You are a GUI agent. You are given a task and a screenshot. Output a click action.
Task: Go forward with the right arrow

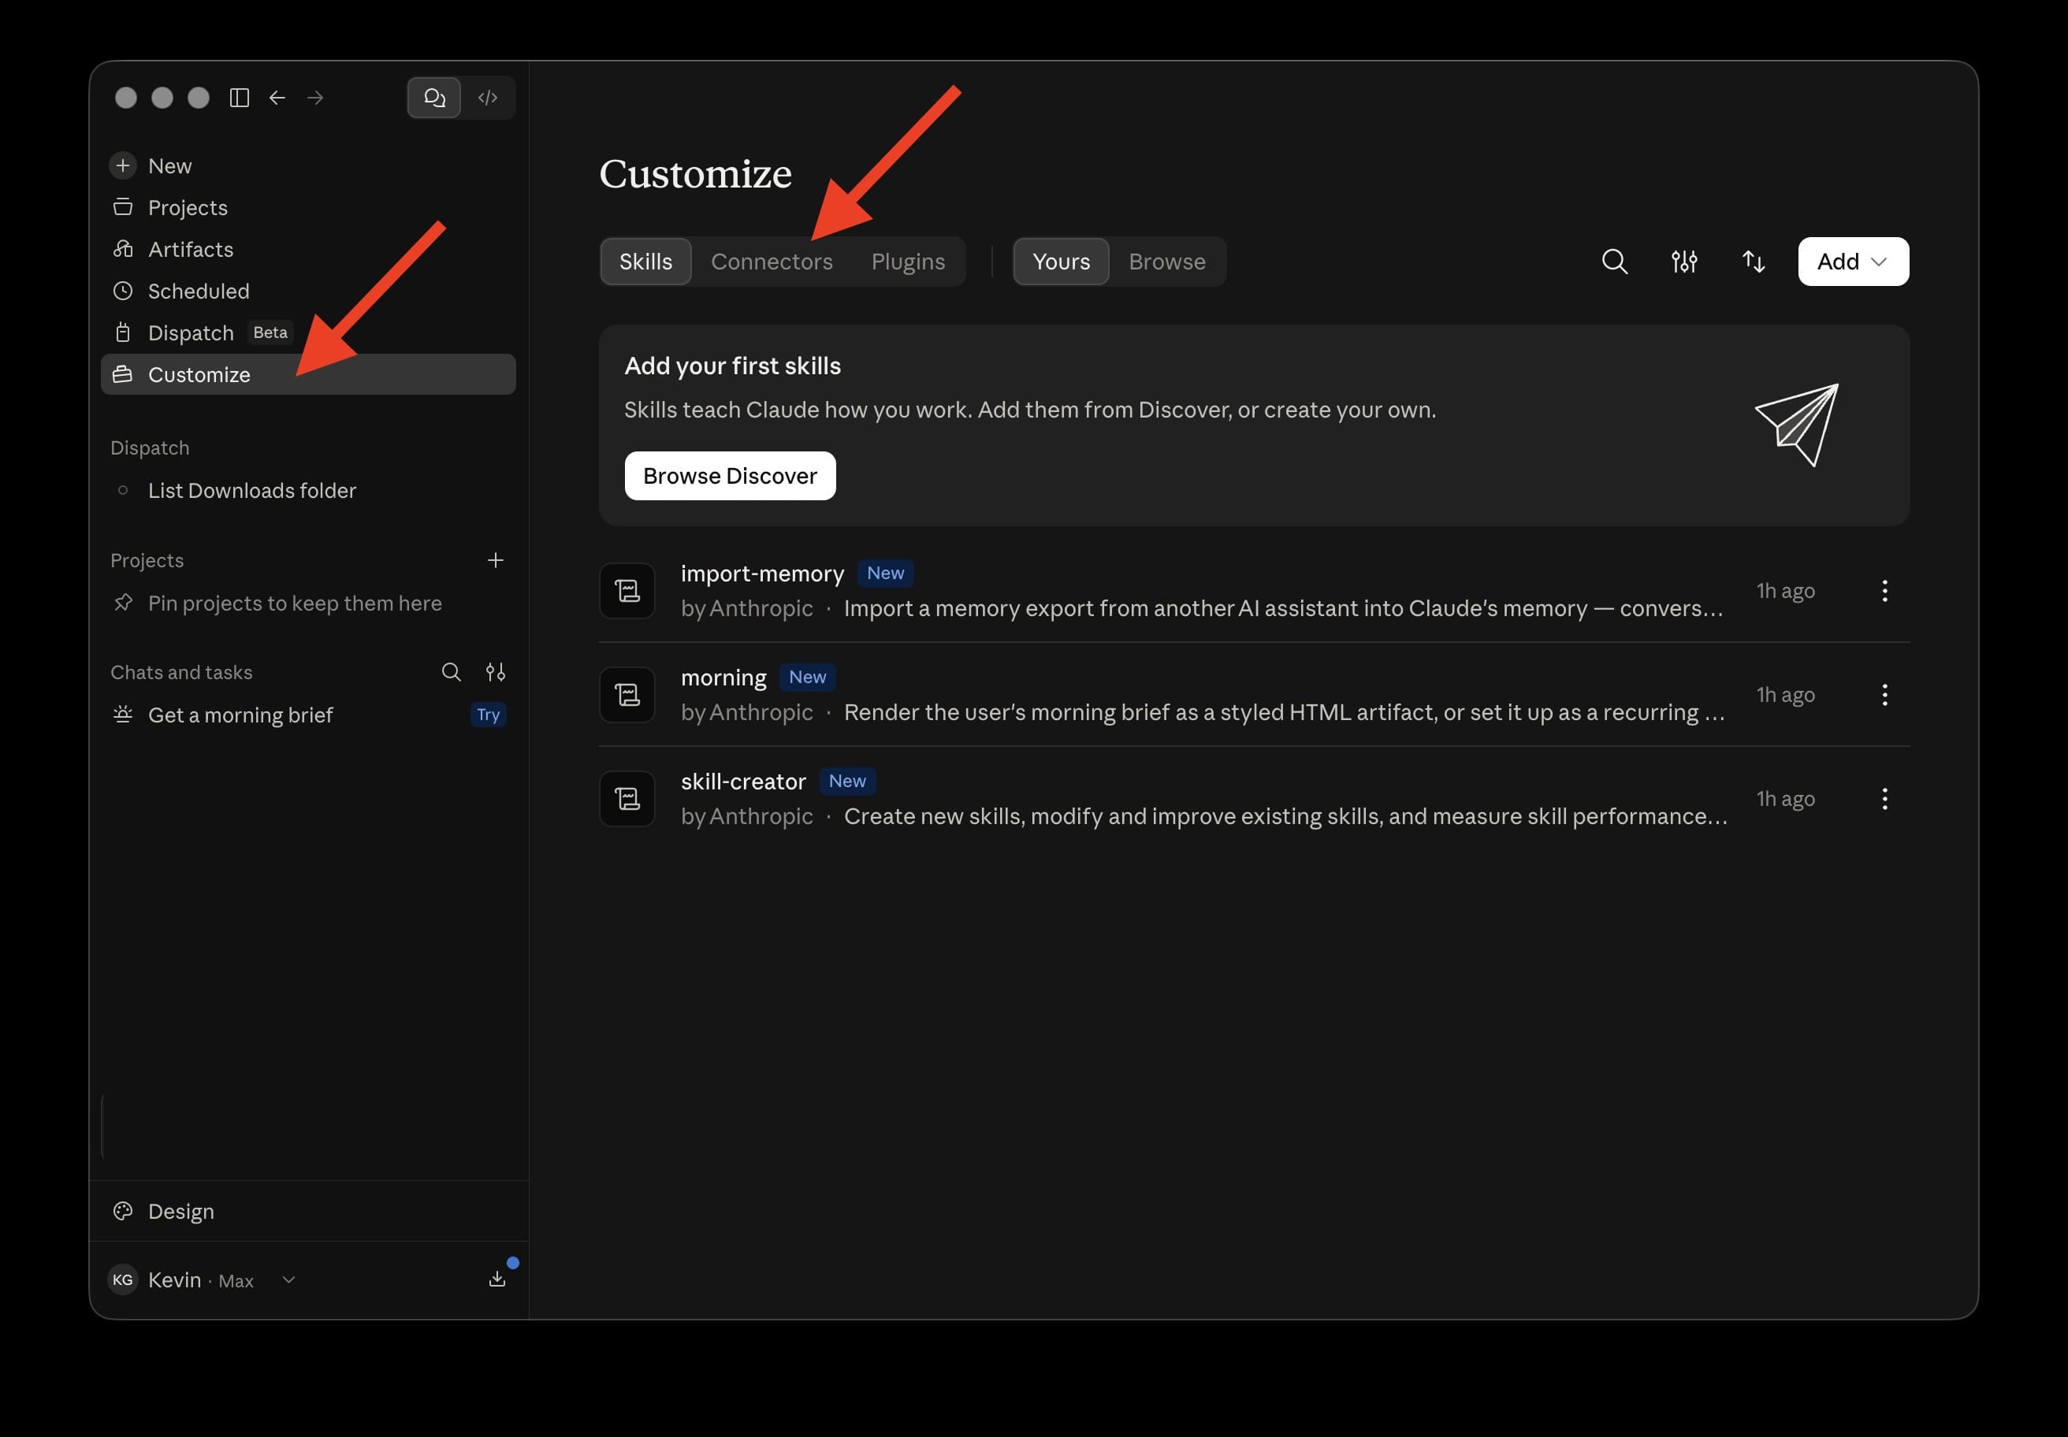click(x=315, y=97)
